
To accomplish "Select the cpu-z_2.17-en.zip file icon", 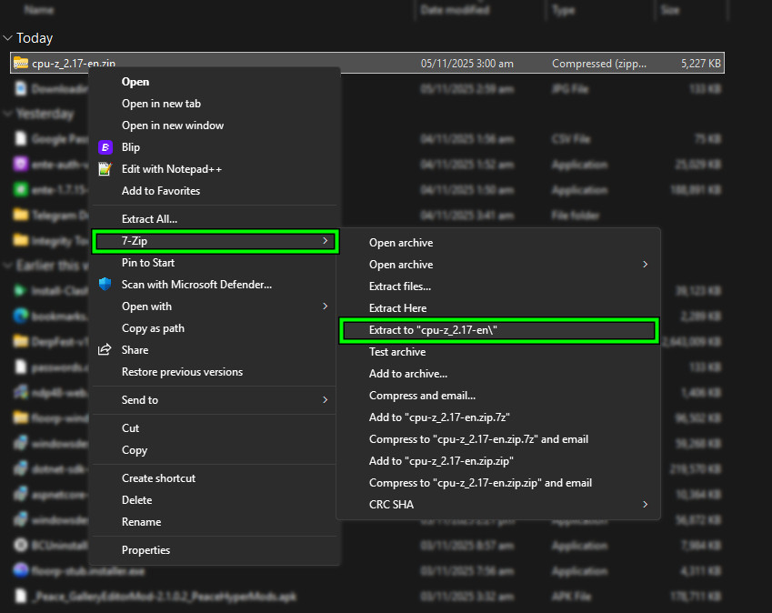I will [x=20, y=64].
